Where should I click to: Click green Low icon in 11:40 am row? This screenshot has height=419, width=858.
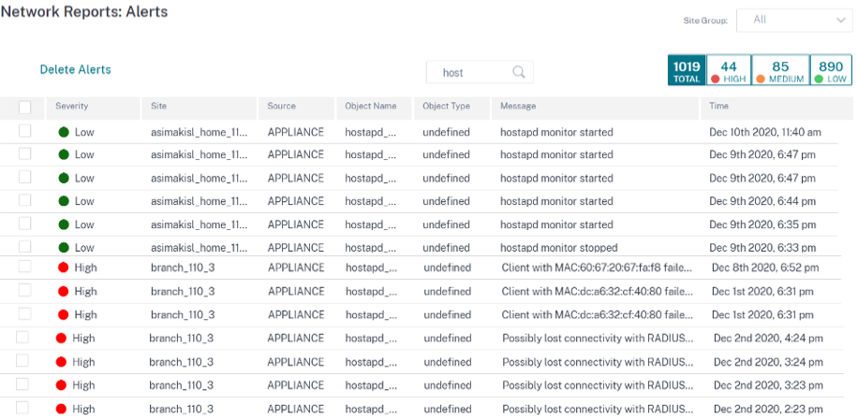[64, 132]
